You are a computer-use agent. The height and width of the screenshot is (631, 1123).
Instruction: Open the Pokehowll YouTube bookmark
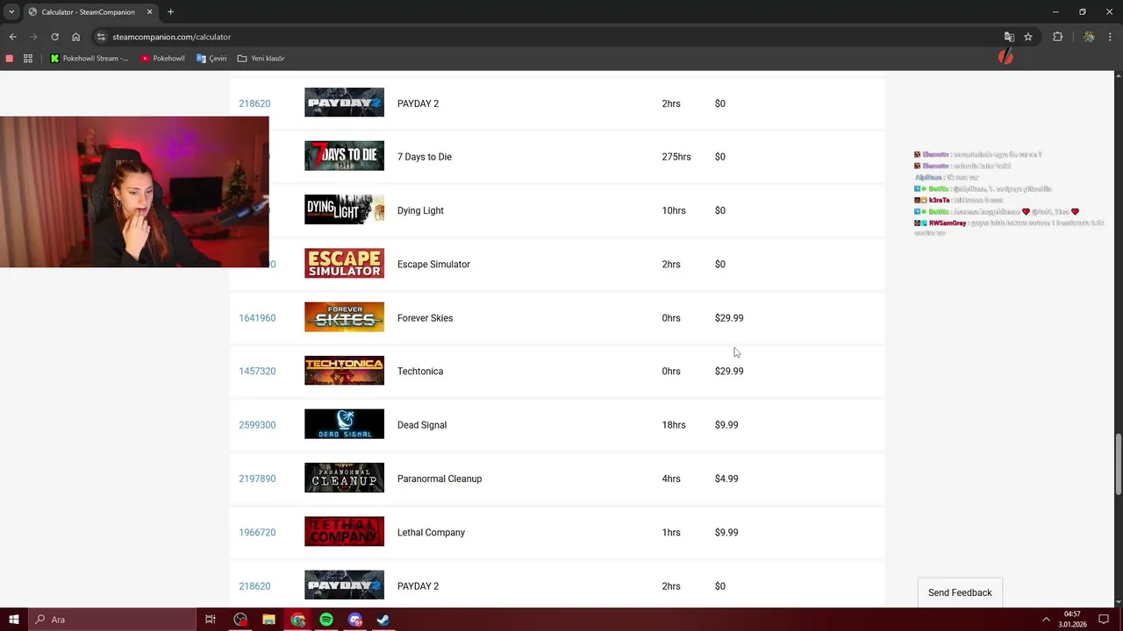tap(163, 59)
